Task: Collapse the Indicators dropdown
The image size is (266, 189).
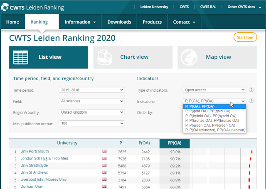Action: tap(214, 101)
